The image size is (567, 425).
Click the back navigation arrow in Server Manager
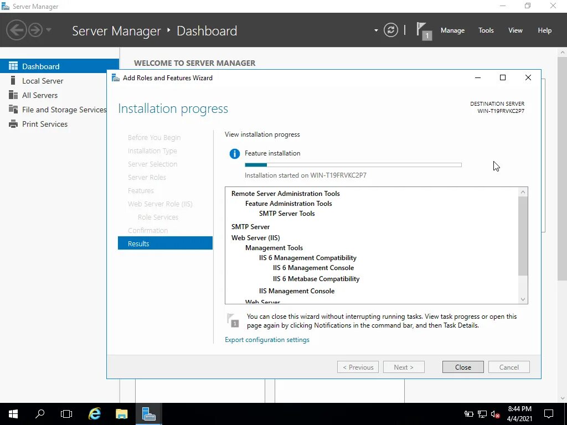(x=16, y=30)
